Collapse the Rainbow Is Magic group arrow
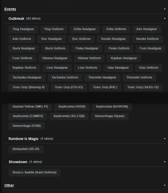The image size is (168, 193). (165, 139)
